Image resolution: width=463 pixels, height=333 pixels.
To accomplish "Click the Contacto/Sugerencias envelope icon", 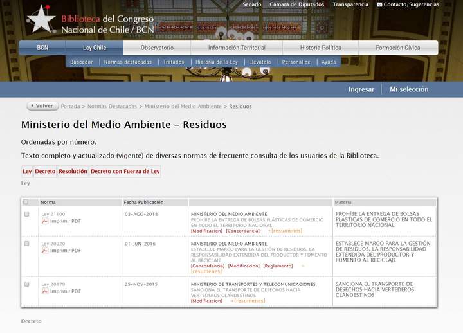I will pyautogui.click(x=379, y=4).
